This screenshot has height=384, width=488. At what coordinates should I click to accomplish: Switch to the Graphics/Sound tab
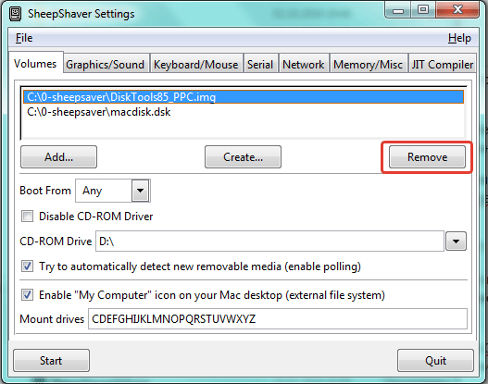(106, 65)
